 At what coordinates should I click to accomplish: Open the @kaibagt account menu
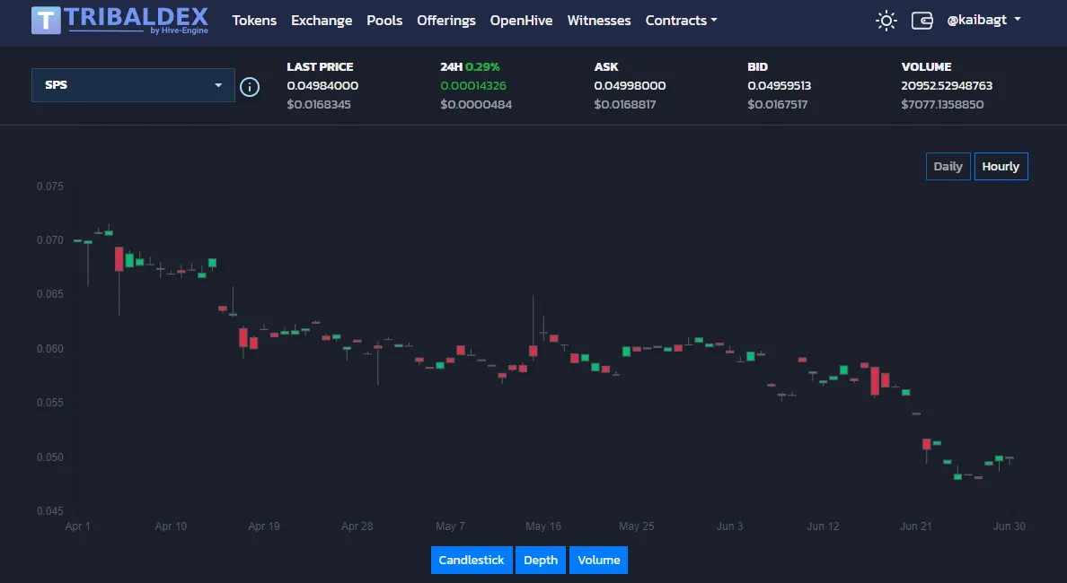[x=984, y=20]
